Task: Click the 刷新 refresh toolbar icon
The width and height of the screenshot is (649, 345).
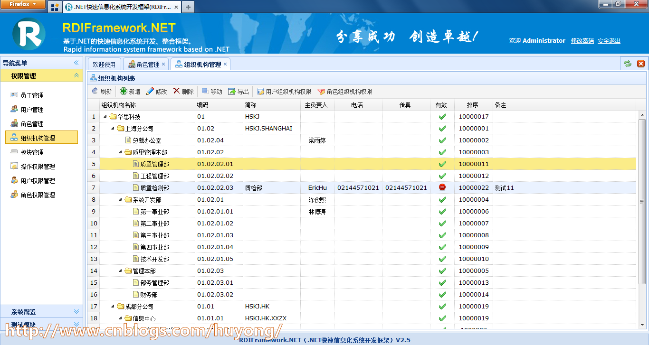Action: [x=102, y=91]
